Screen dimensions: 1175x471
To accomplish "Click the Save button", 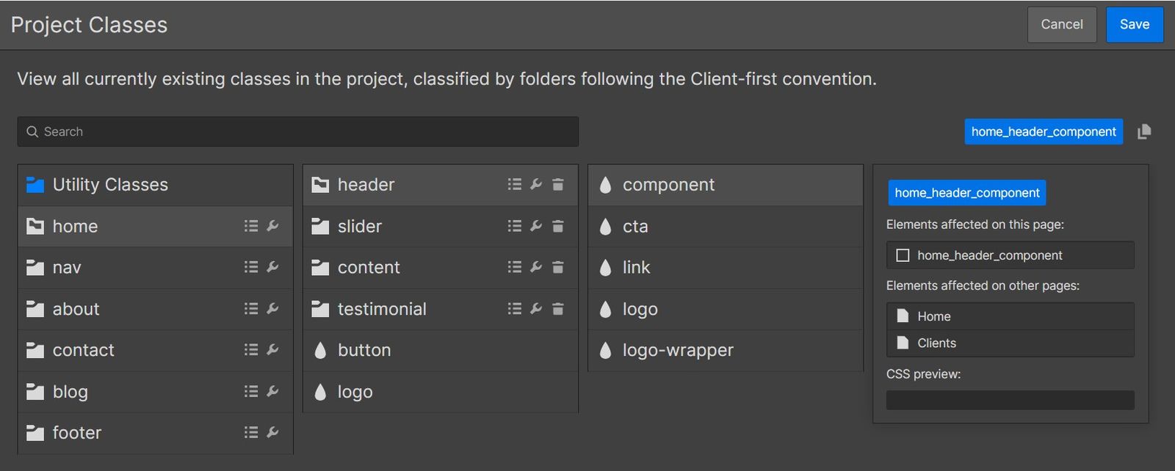I will coord(1134,24).
